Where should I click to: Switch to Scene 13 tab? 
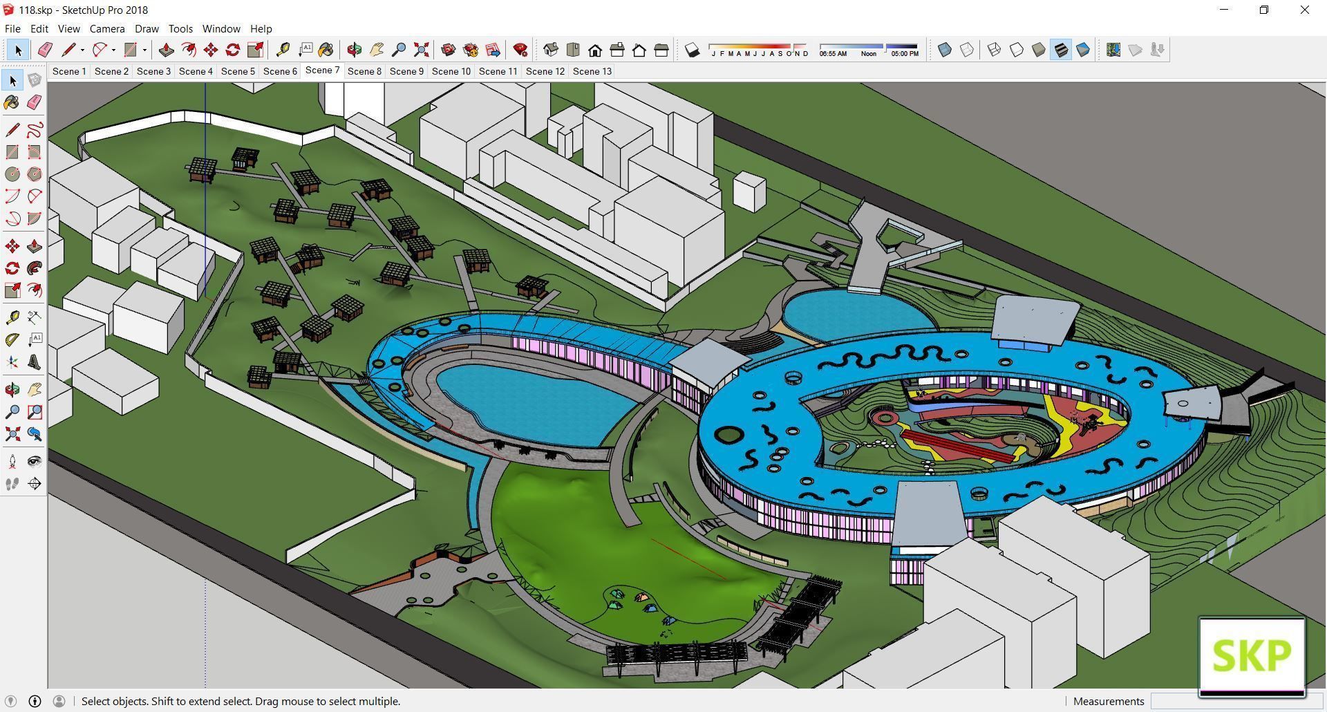592,71
